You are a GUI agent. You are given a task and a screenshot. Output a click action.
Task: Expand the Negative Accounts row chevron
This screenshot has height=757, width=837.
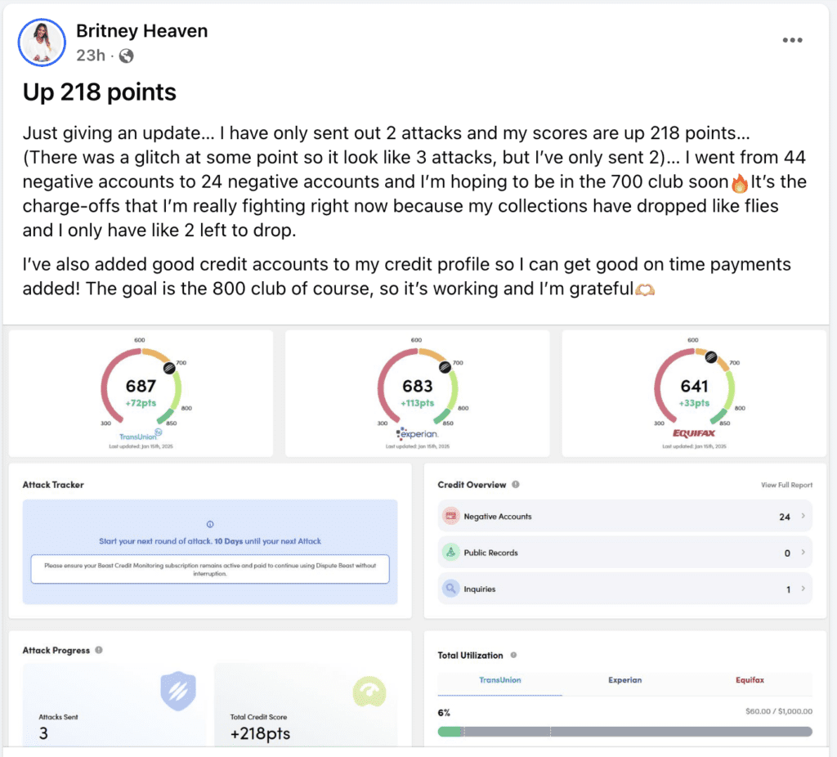(802, 517)
